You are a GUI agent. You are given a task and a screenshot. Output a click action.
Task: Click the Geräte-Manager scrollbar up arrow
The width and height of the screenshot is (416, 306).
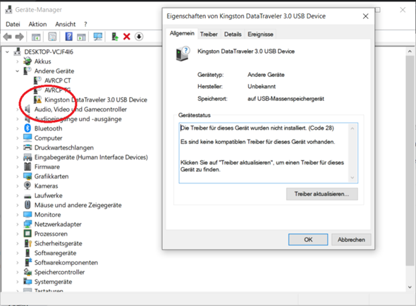click(x=410, y=51)
